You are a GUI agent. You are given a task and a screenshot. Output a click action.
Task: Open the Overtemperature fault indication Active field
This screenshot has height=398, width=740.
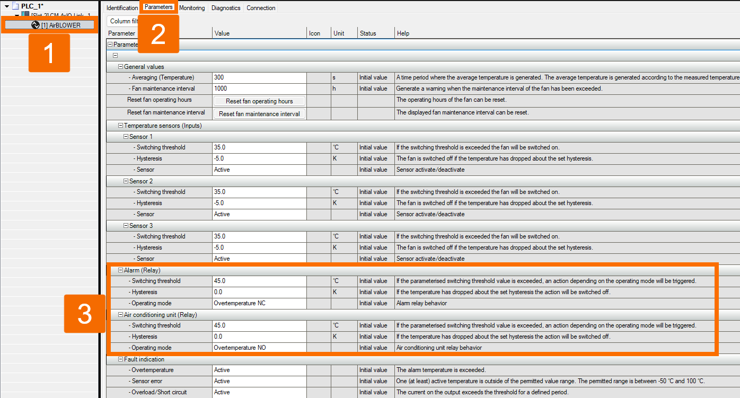click(259, 370)
